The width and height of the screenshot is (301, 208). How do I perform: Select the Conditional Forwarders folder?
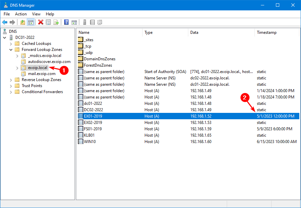[42, 92]
